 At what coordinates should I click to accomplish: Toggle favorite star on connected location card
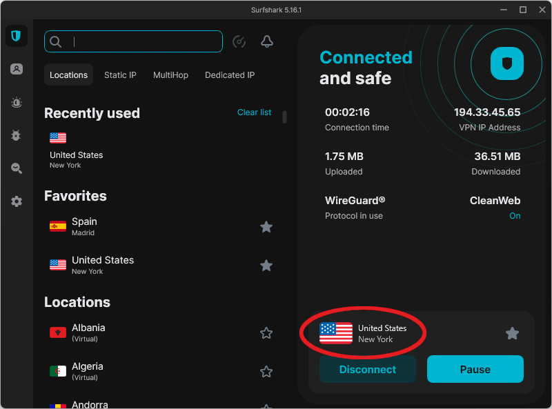pyautogui.click(x=512, y=333)
